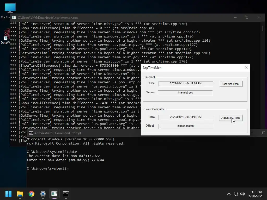Click the 'time difference = 573868800' log line
This screenshot has width=267, height=200.
(x=76, y=66)
